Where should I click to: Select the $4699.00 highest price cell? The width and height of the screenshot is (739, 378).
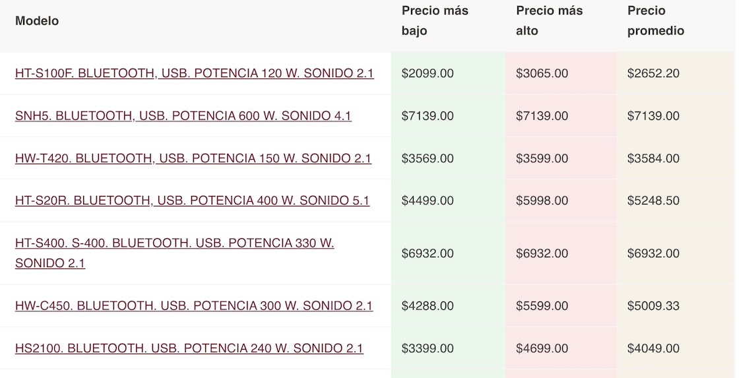point(542,348)
